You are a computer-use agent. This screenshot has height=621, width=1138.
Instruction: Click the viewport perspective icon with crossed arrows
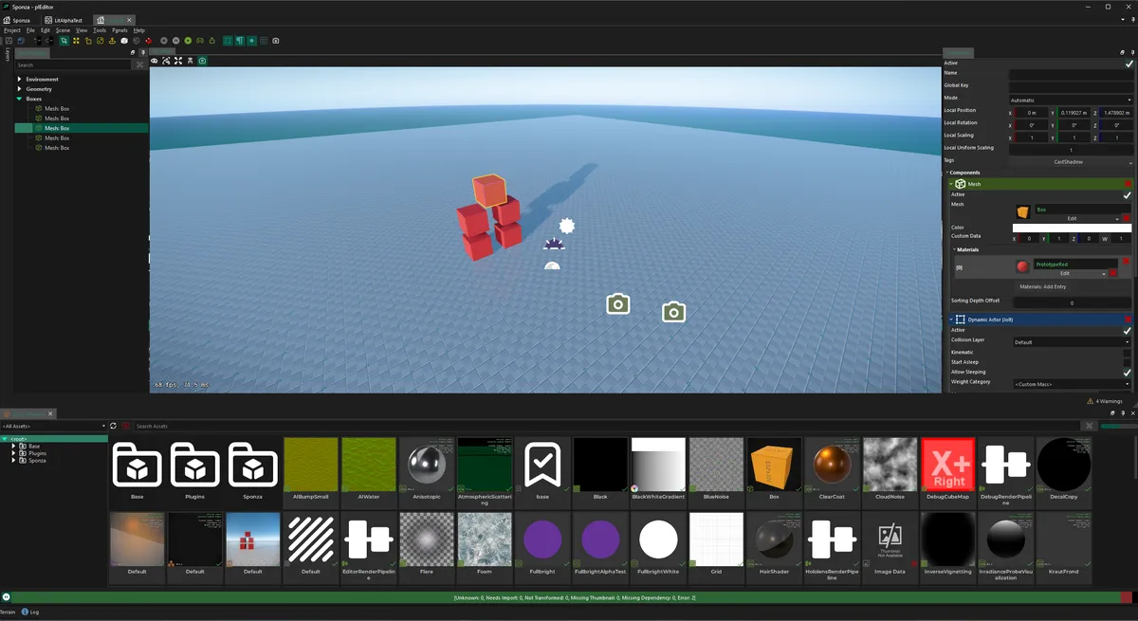click(166, 61)
